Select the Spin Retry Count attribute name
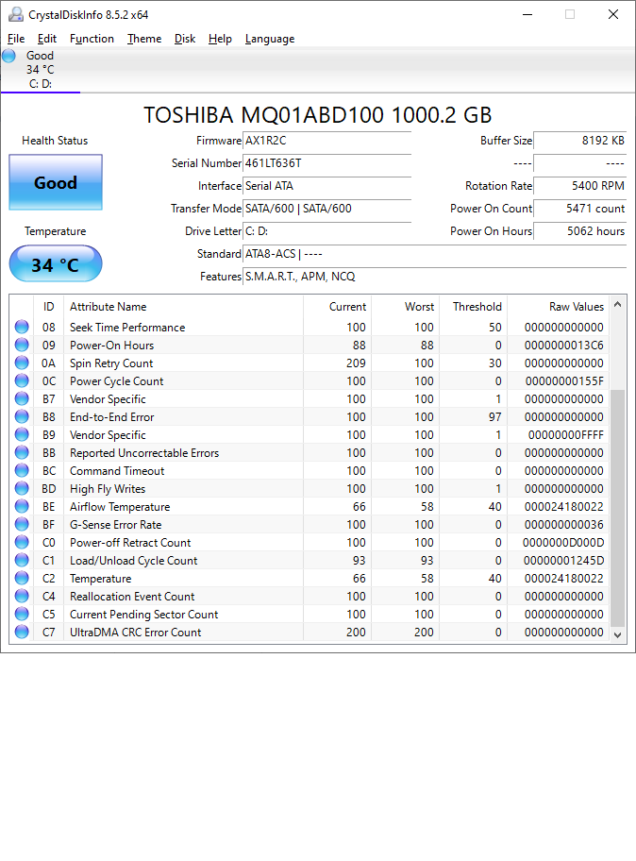Screen dimensions: 636x861 point(111,363)
